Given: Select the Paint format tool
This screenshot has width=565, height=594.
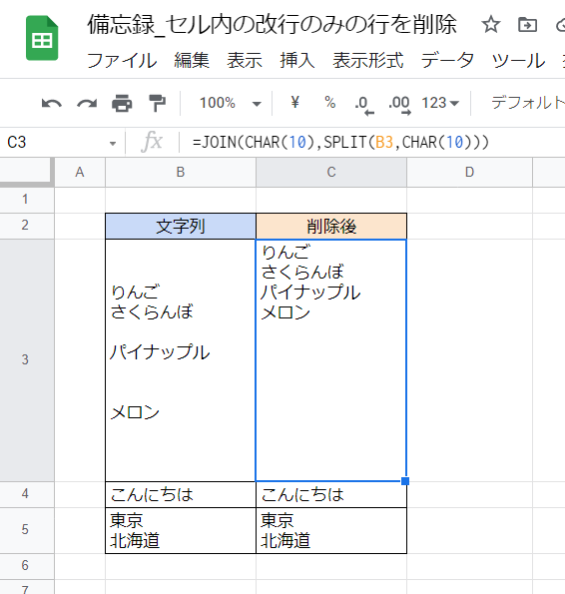Looking at the screenshot, I should pos(157,103).
